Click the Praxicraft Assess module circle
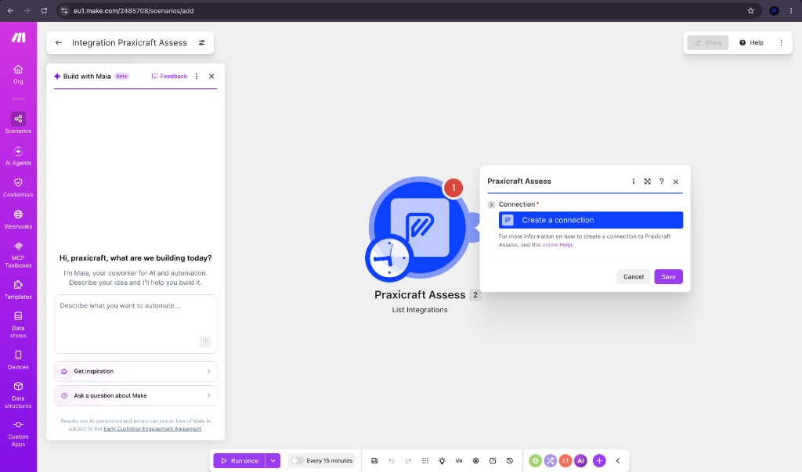 tap(420, 228)
